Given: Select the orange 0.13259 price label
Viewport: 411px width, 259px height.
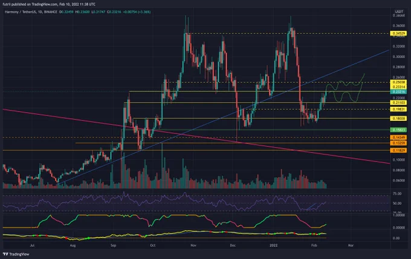Looking at the screenshot, I should pyautogui.click(x=398, y=142).
